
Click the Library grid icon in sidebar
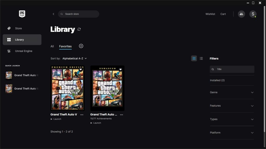click(x=9, y=40)
